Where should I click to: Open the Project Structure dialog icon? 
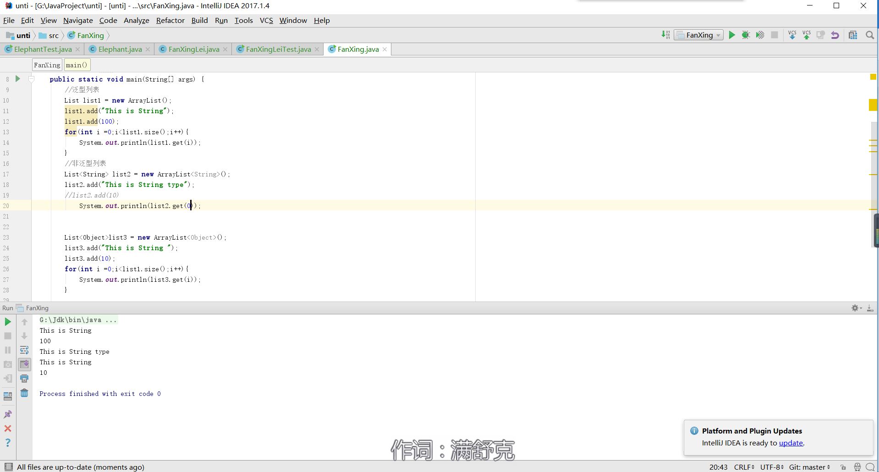[x=853, y=35]
